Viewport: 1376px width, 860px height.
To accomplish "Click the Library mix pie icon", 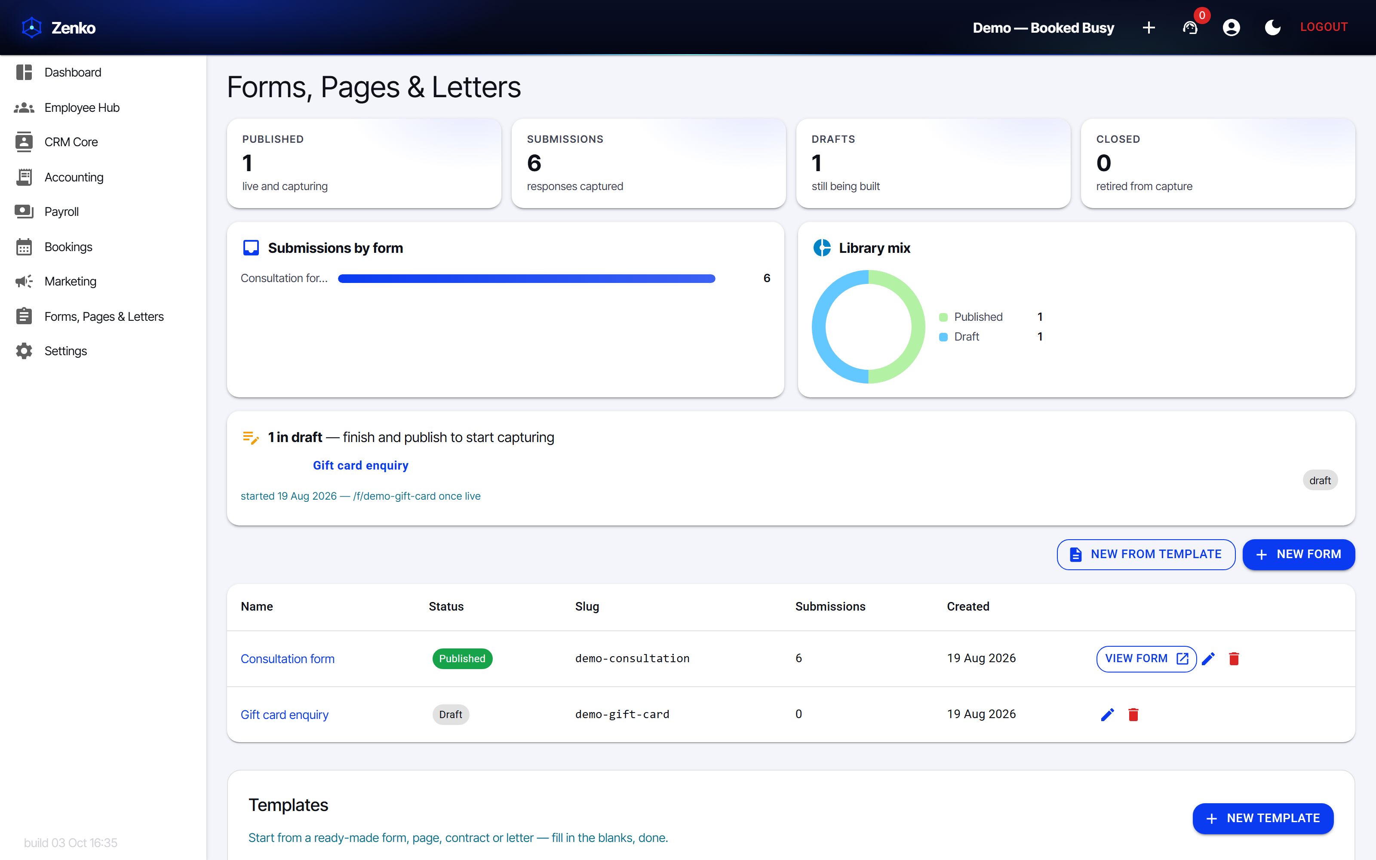I will click(x=822, y=248).
